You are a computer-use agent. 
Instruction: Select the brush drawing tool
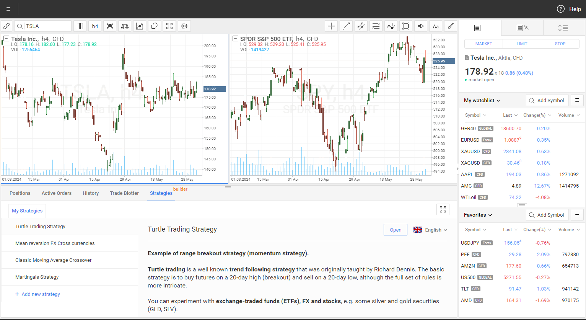451,26
